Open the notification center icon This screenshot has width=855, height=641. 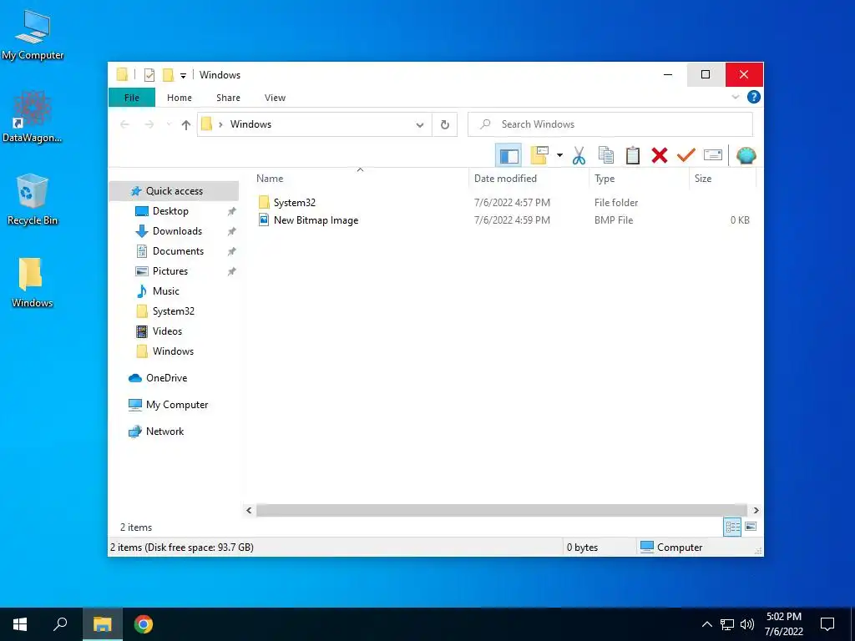[x=827, y=624]
